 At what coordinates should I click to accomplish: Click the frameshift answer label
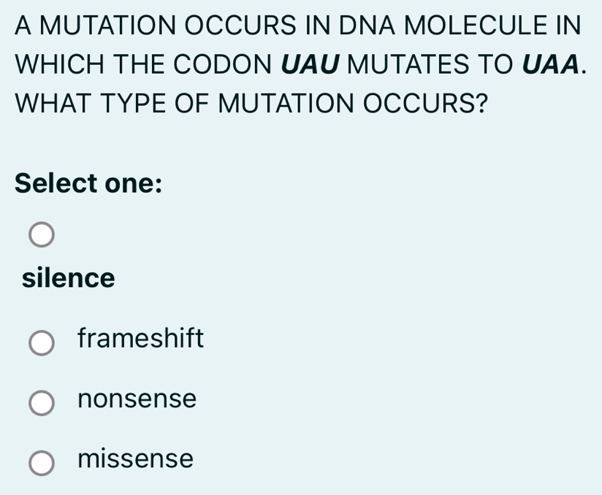[141, 338]
